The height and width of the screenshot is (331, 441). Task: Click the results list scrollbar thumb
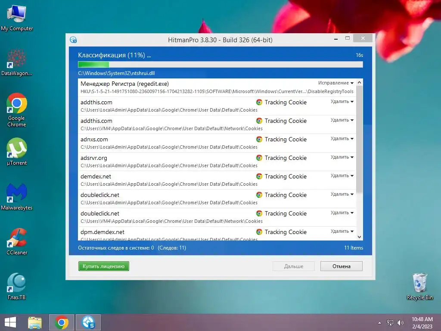[x=359, y=140]
